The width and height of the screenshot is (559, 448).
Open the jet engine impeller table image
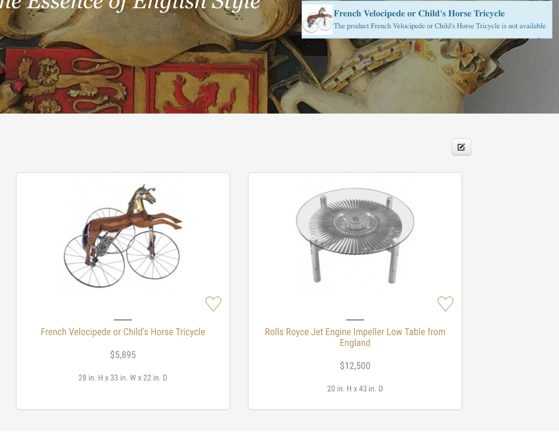point(355,234)
